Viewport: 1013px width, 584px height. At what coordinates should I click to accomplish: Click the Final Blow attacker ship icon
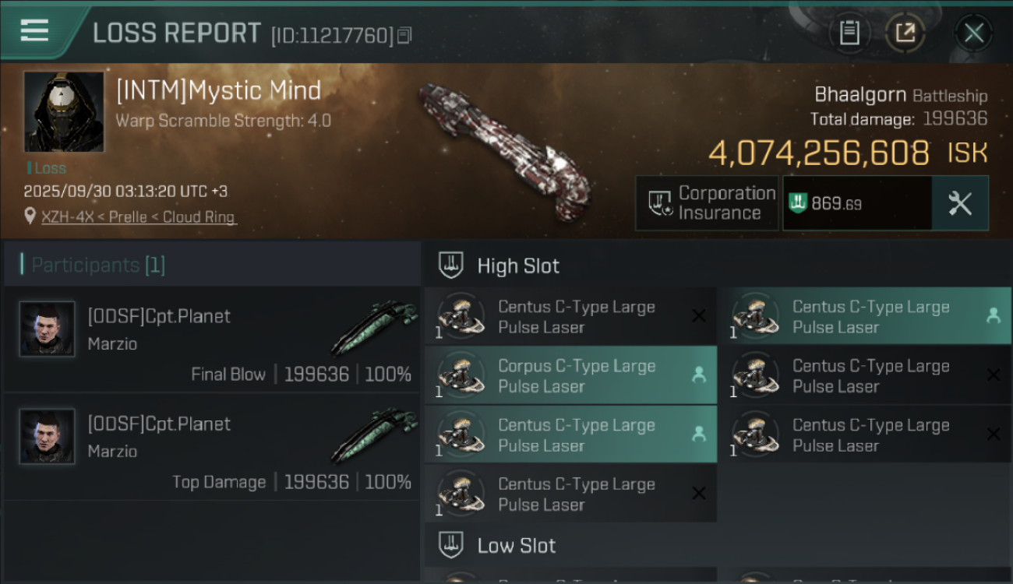[375, 327]
